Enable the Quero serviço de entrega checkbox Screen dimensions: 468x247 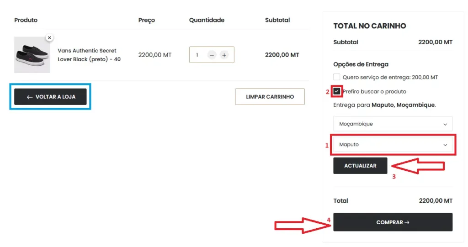337,77
